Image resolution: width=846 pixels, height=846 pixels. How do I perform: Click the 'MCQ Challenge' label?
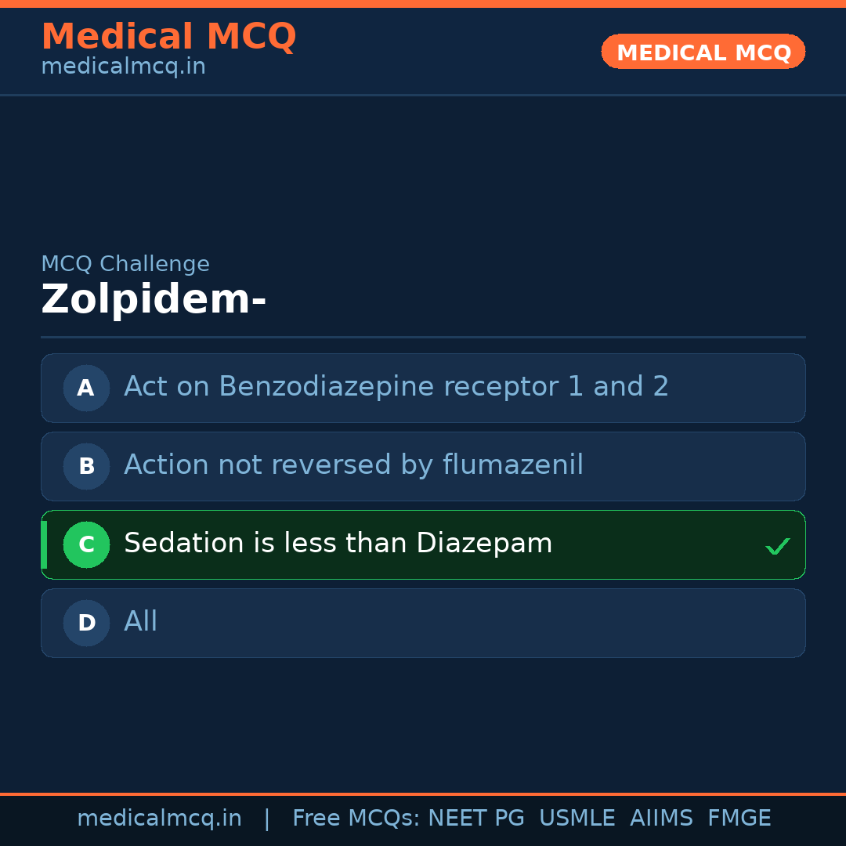(x=125, y=264)
